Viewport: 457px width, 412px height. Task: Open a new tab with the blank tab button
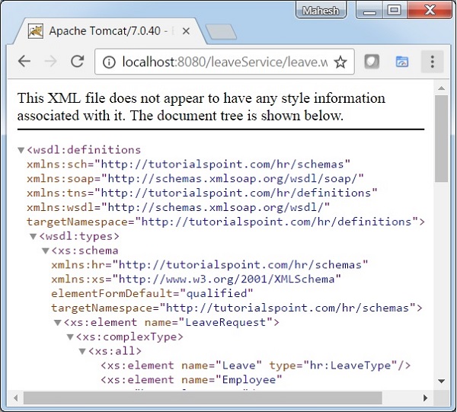click(x=221, y=32)
